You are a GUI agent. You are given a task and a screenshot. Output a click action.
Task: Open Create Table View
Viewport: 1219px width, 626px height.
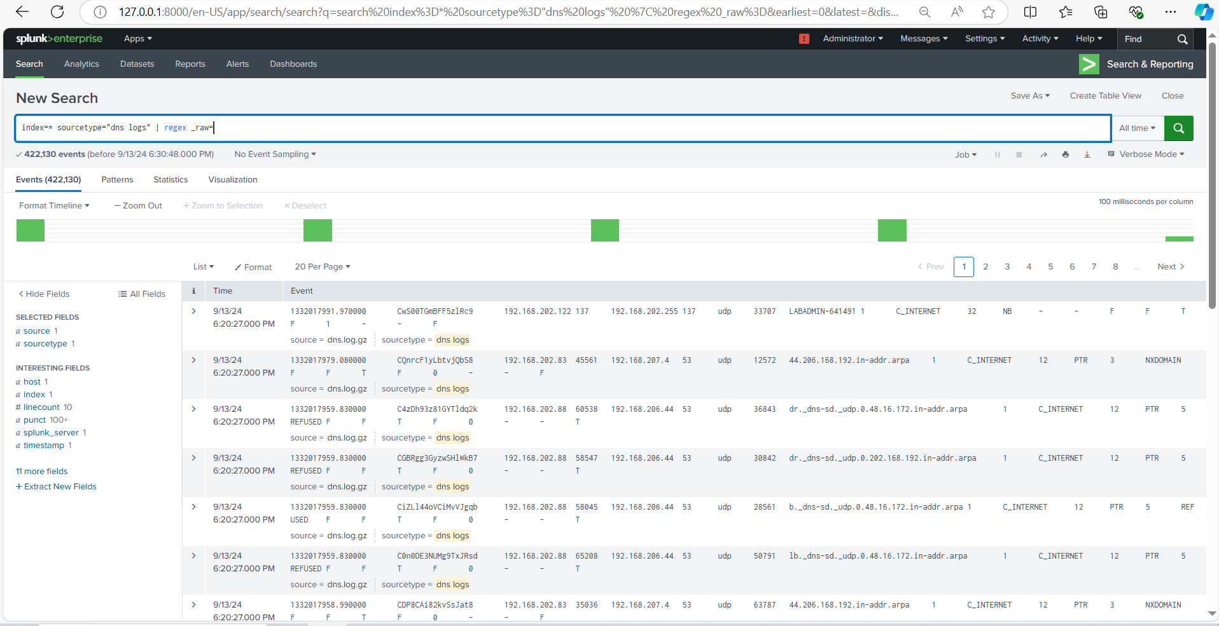[1104, 95]
